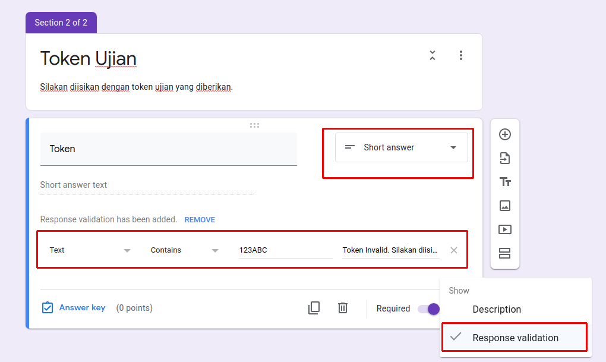Viewport: 606px width, 362px height.
Task: Click the Answer key checkmark icon
Action: 47,308
